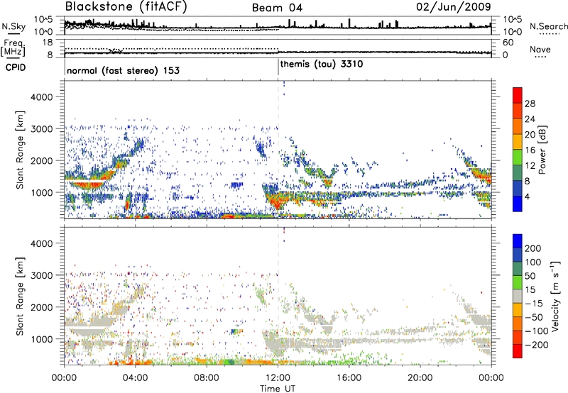
Task: Click the 02/Jun/2009 date label
Action: point(454,7)
